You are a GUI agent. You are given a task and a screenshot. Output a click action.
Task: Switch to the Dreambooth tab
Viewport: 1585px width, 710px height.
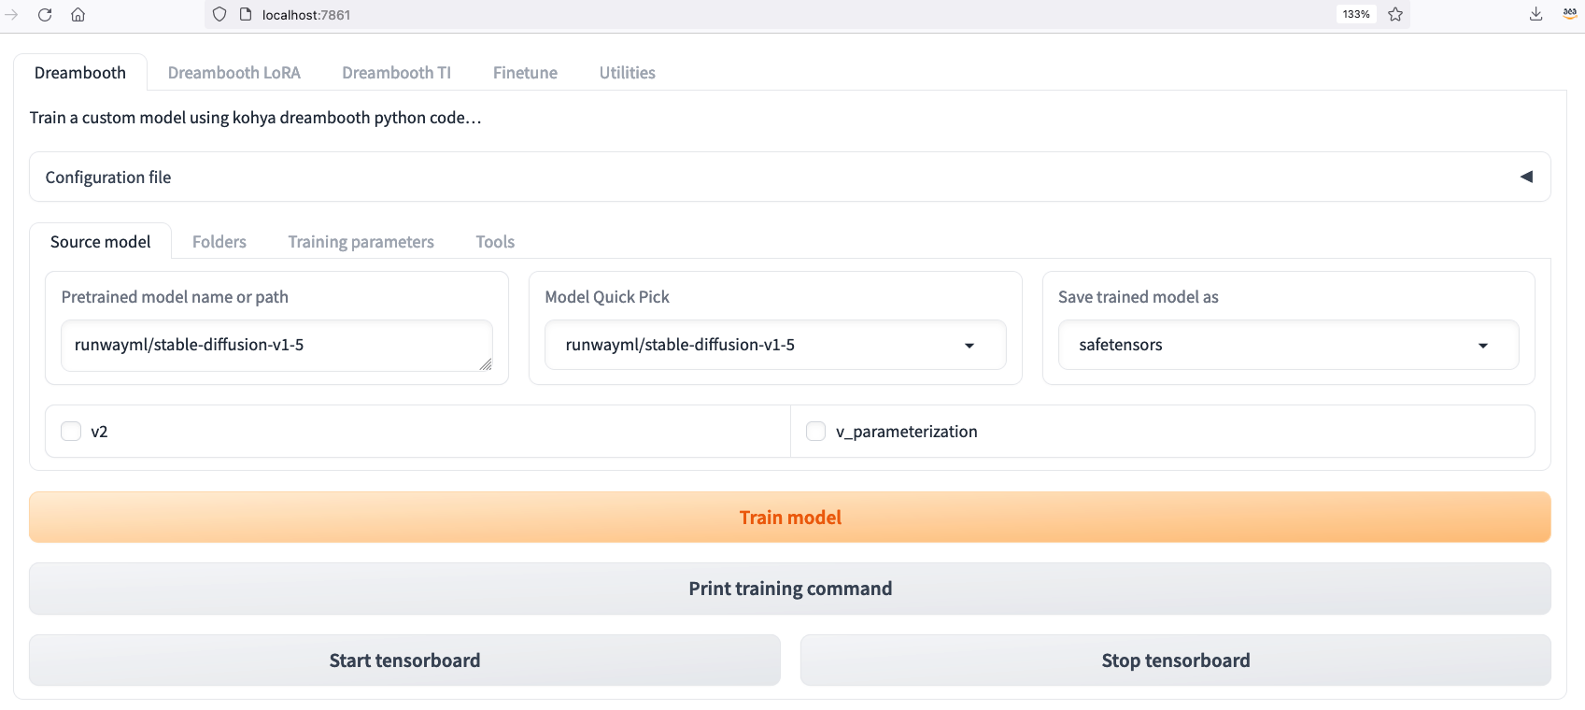coord(80,73)
